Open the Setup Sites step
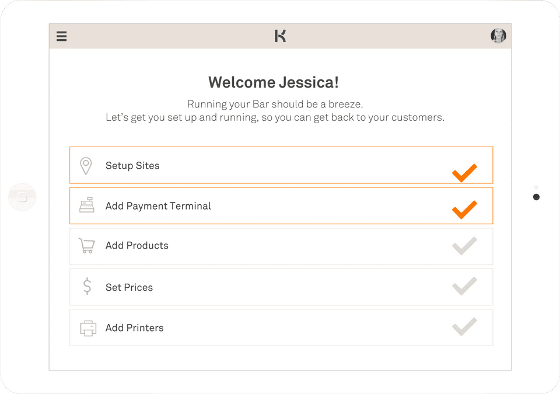 pos(132,166)
